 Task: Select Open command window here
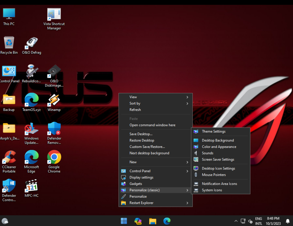click(x=156, y=125)
